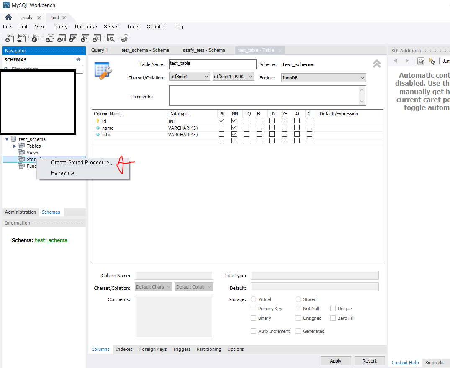Screen dimensions: 450x368
Task: Enable UQ for the name column
Action: point(247,127)
